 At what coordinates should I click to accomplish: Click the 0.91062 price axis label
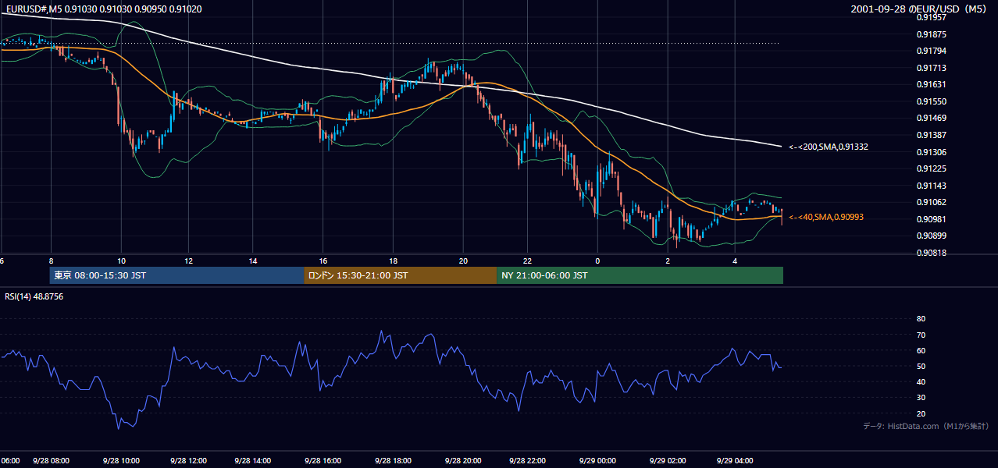click(931, 202)
